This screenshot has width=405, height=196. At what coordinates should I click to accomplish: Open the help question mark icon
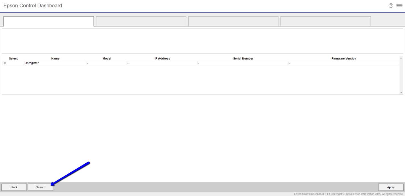tap(391, 6)
